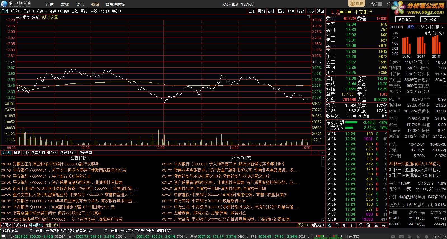Image resolution: width=447 pixels, height=239 pixels.
Task: Switch financial chart to 单季 mode
Action: 411,27
